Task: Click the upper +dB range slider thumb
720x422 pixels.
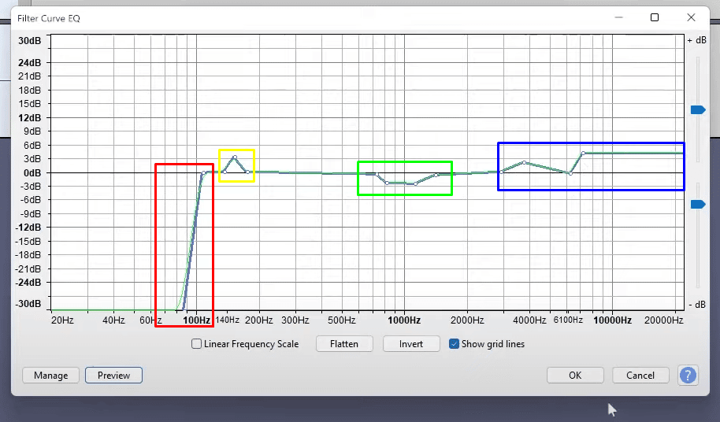Action: point(697,109)
